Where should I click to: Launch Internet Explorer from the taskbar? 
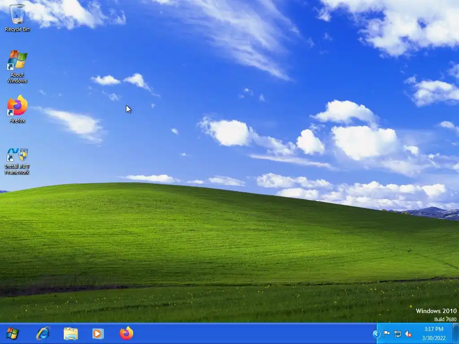(43, 333)
